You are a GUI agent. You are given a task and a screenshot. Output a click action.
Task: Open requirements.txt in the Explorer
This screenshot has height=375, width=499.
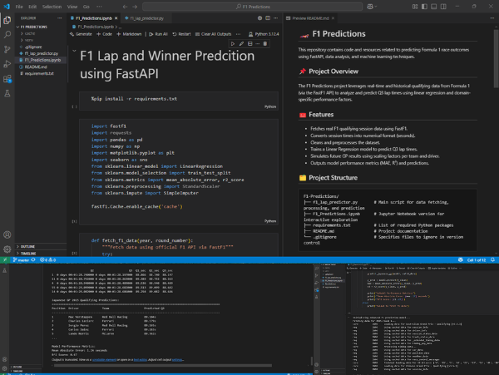[41, 73]
